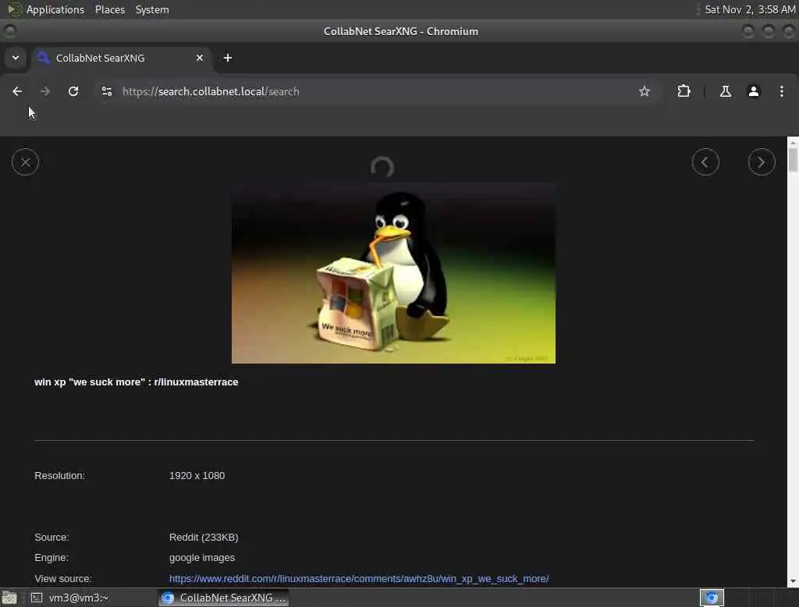799x607 pixels.
Task: Click the engine value google images
Action: (202, 558)
